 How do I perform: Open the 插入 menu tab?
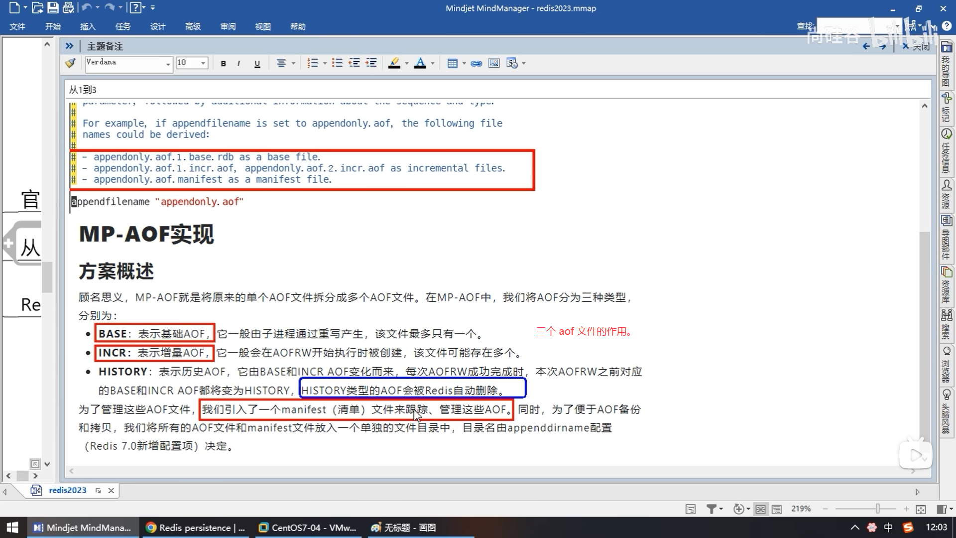[88, 26]
